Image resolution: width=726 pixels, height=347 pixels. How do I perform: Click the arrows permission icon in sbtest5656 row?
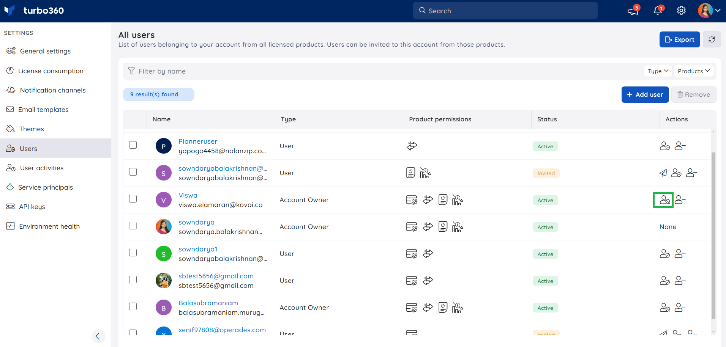coord(428,281)
